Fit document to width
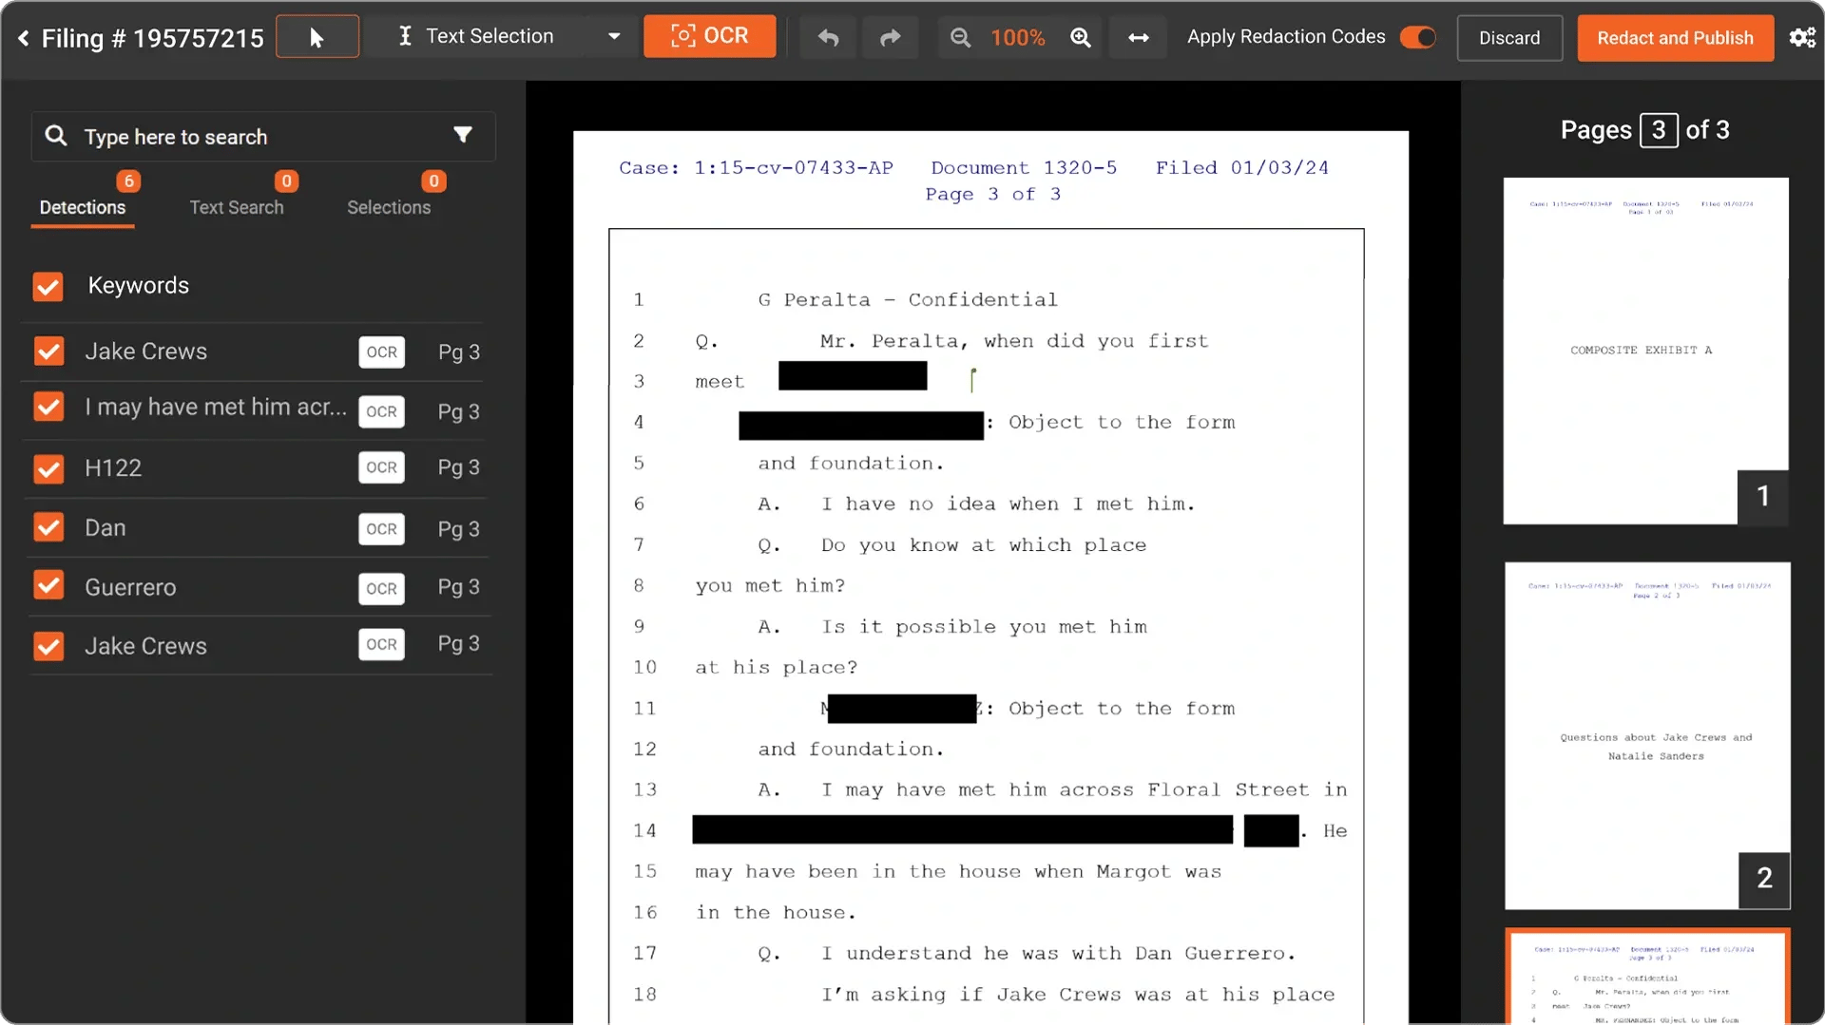1825x1026 pixels. point(1139,38)
